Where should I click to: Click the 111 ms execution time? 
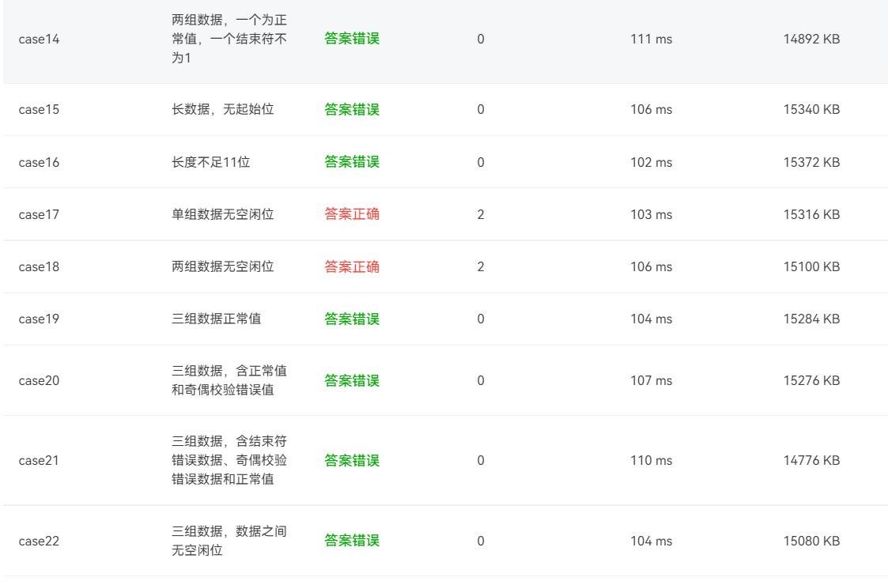click(x=651, y=39)
